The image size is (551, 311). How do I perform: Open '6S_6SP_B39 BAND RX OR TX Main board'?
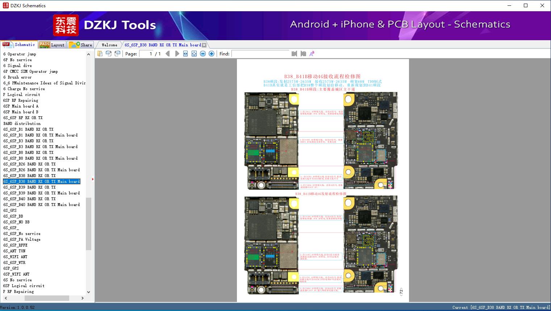coord(42,193)
